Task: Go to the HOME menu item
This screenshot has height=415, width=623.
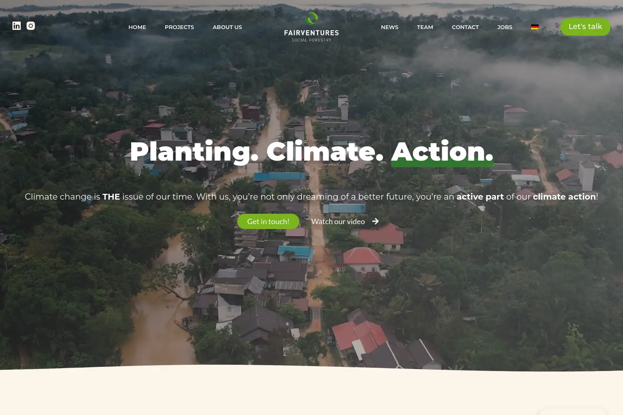Action: [137, 27]
